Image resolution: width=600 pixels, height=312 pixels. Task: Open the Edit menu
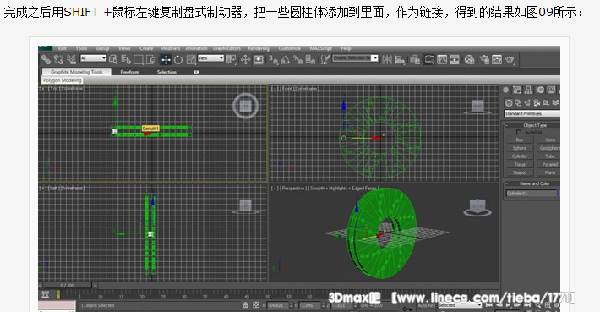[x=63, y=48]
